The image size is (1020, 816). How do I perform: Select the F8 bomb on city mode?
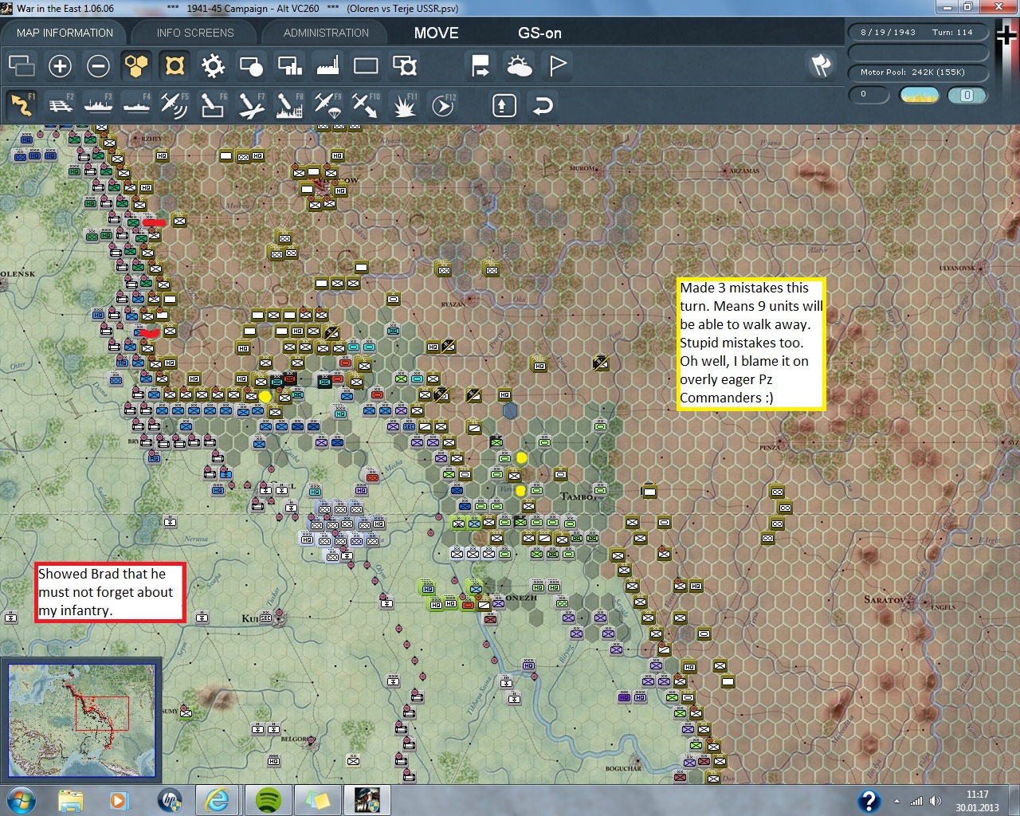[x=290, y=104]
